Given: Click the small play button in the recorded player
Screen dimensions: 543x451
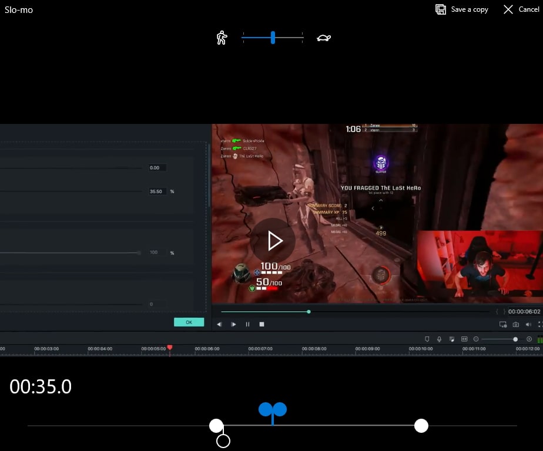Looking at the screenshot, I should (x=233, y=324).
